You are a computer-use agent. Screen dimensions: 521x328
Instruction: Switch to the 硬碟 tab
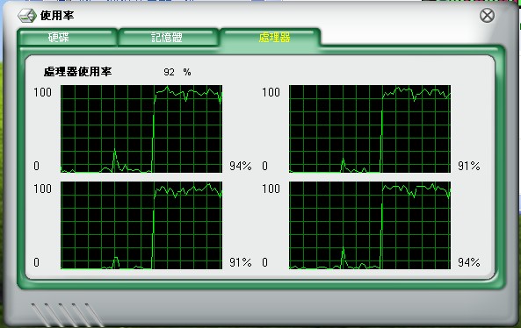tap(67, 37)
